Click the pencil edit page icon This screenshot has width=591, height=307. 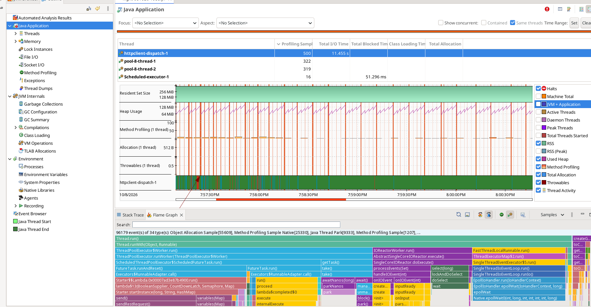(569, 9)
